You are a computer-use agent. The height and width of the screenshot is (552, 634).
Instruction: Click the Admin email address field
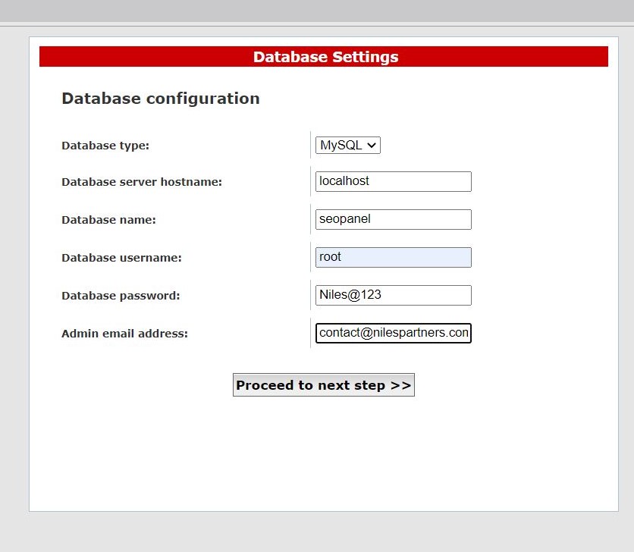(x=393, y=333)
